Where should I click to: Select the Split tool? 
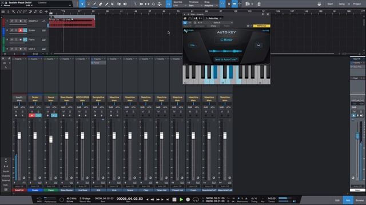pos(94,4)
